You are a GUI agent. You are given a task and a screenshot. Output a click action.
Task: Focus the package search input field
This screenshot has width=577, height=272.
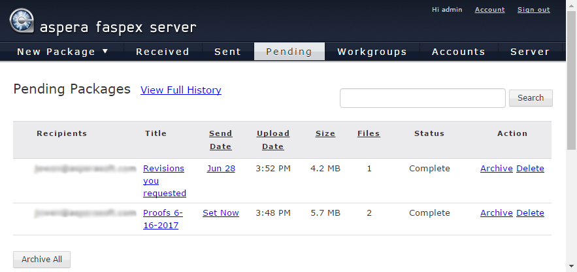pyautogui.click(x=422, y=98)
